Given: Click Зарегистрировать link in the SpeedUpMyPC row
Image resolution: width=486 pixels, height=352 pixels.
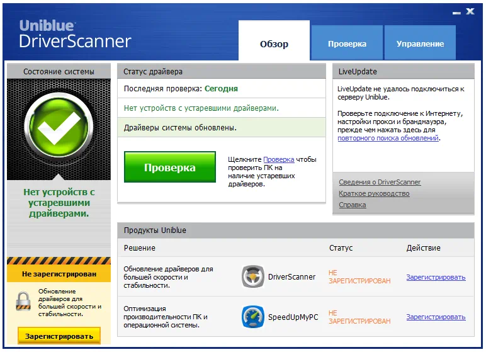Looking at the screenshot, I should pos(436,317).
